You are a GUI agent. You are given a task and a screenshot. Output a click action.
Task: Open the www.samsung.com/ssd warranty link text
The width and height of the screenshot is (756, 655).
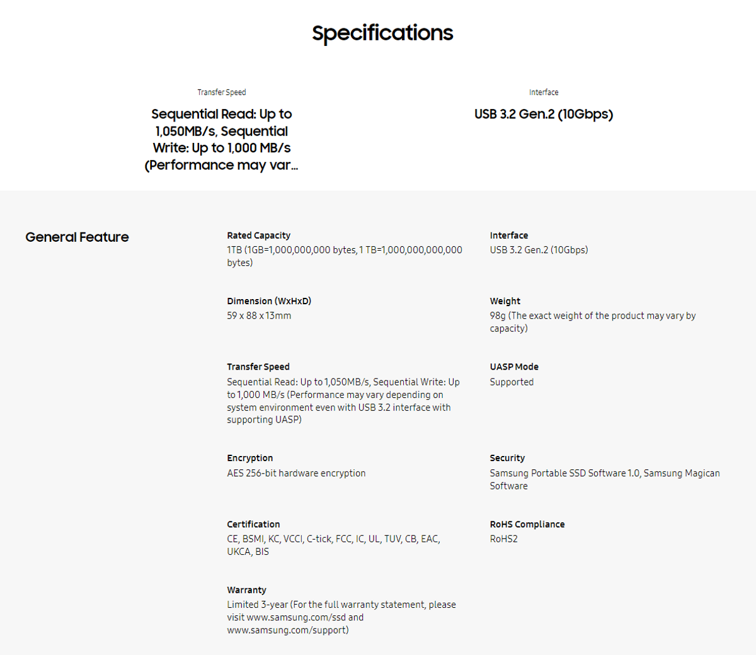click(296, 617)
